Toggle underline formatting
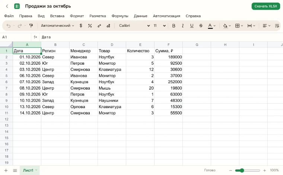 [x=192, y=26]
